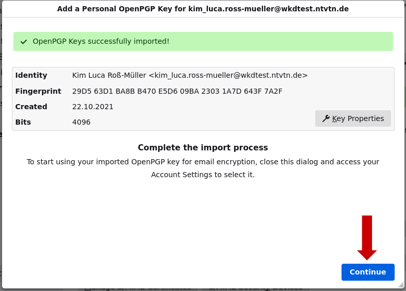The image size is (406, 291).
Task: Click the 4096 bits value
Action: click(82, 122)
